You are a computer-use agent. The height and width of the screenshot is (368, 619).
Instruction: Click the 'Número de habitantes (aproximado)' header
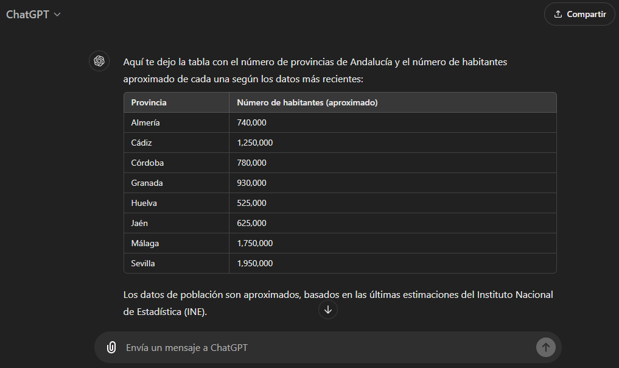[x=307, y=102]
